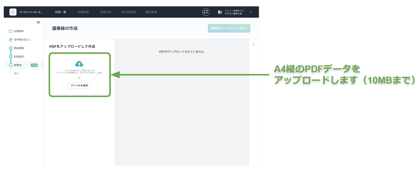Click the ゴールドツリーホール company name

pos(31,12)
